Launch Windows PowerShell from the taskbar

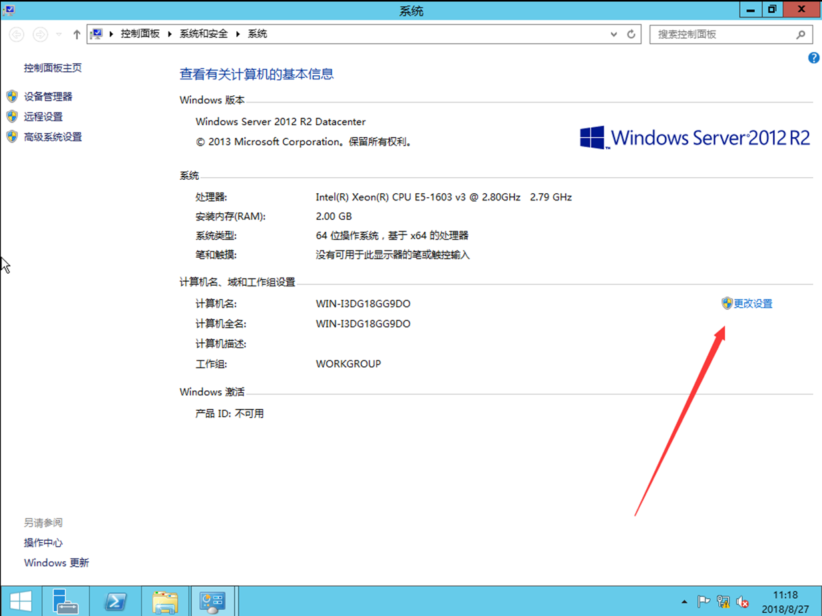(x=114, y=601)
